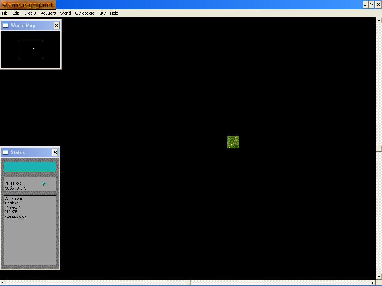The width and height of the screenshot is (382, 286).
Task: Open the City menu
Action: [102, 13]
